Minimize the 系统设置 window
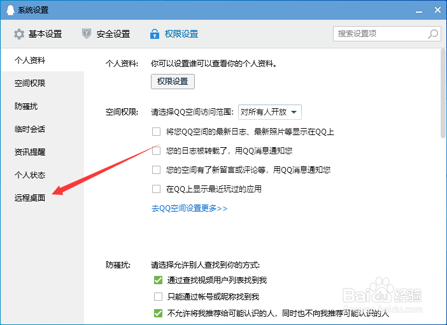 tap(419, 11)
